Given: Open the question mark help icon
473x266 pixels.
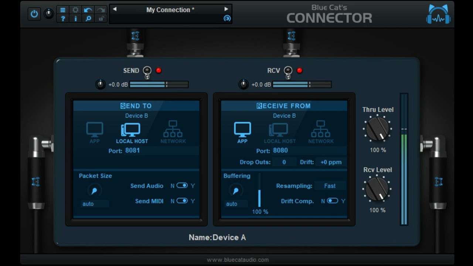Looking at the screenshot, I should tap(63, 18).
